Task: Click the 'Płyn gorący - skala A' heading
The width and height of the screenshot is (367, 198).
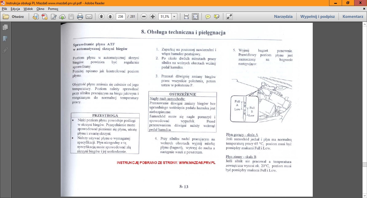Action: coord(242,135)
